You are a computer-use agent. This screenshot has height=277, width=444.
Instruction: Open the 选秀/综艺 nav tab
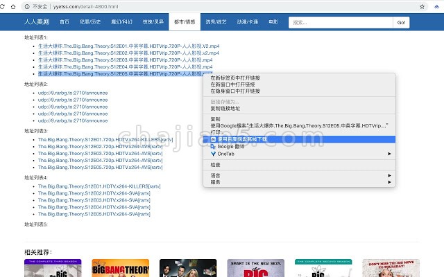[216, 21]
